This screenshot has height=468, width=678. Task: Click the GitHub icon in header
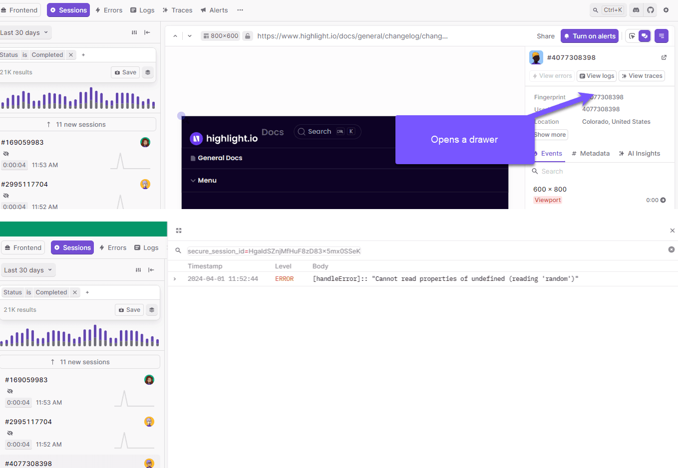651,10
